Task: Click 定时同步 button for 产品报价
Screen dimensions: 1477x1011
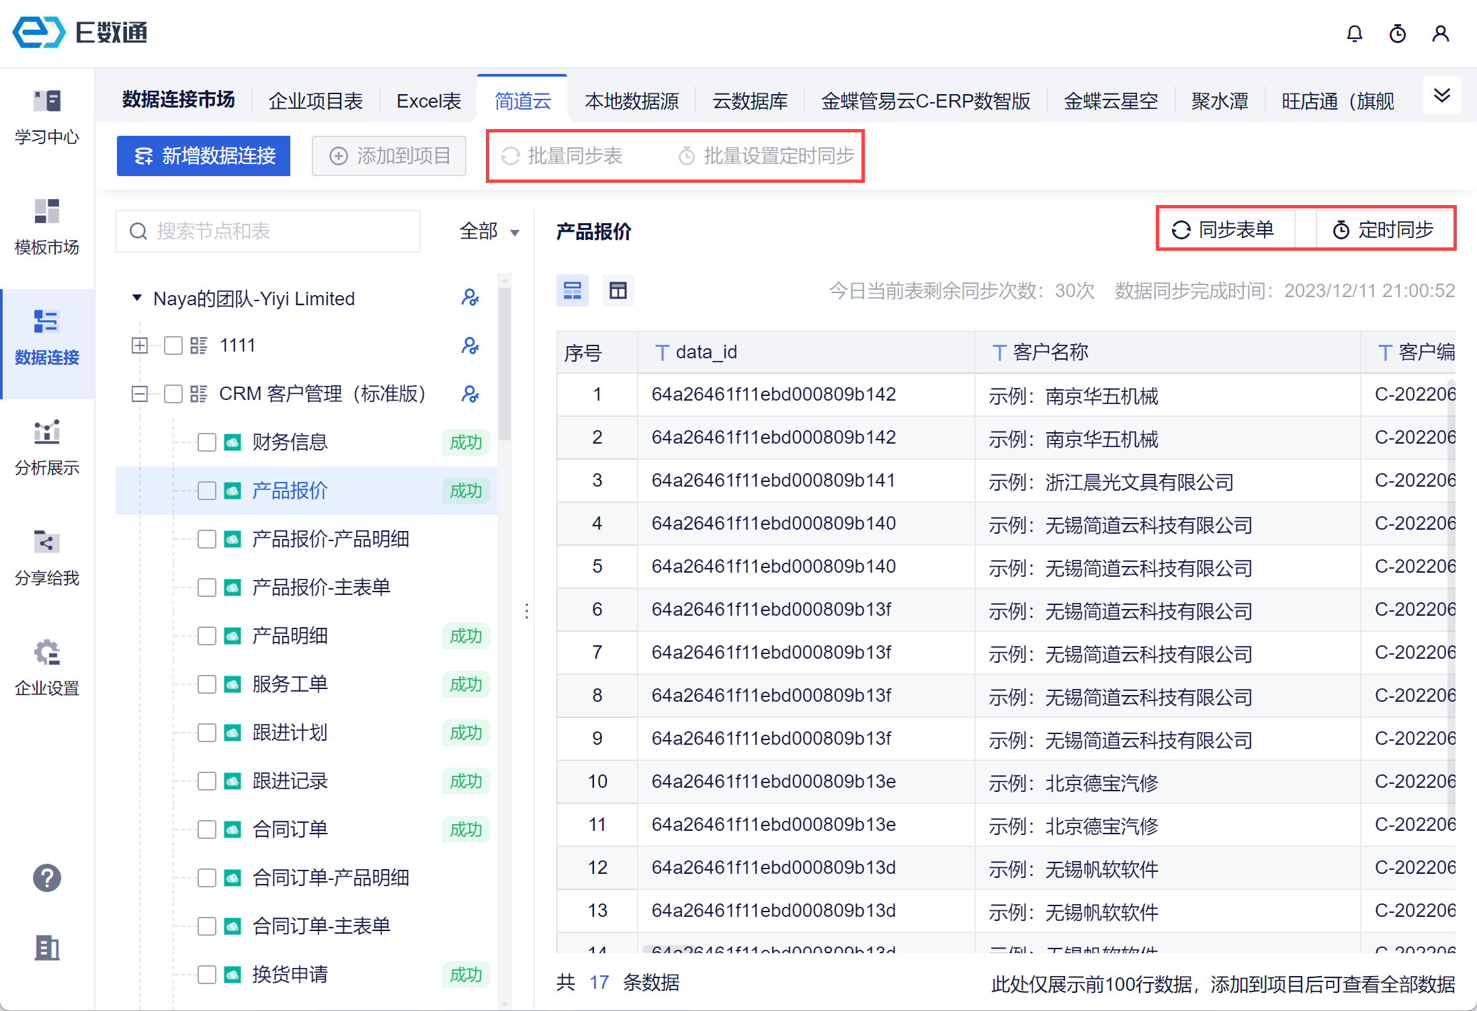Action: click(1383, 230)
